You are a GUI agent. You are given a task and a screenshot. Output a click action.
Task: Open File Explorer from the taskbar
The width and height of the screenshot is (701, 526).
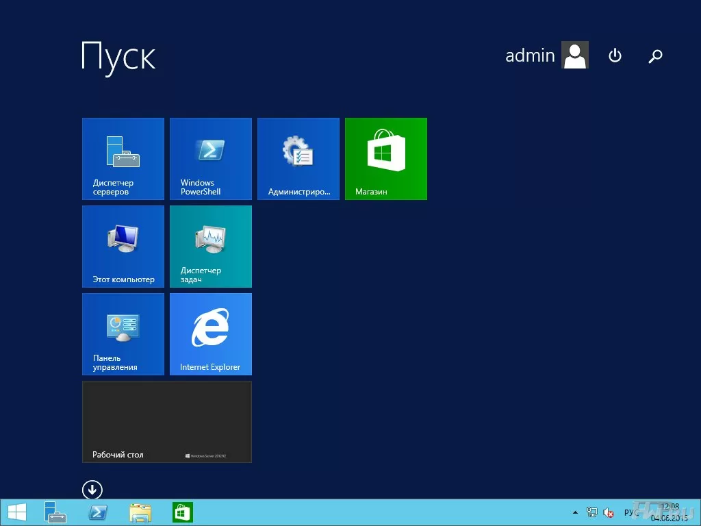(x=140, y=512)
